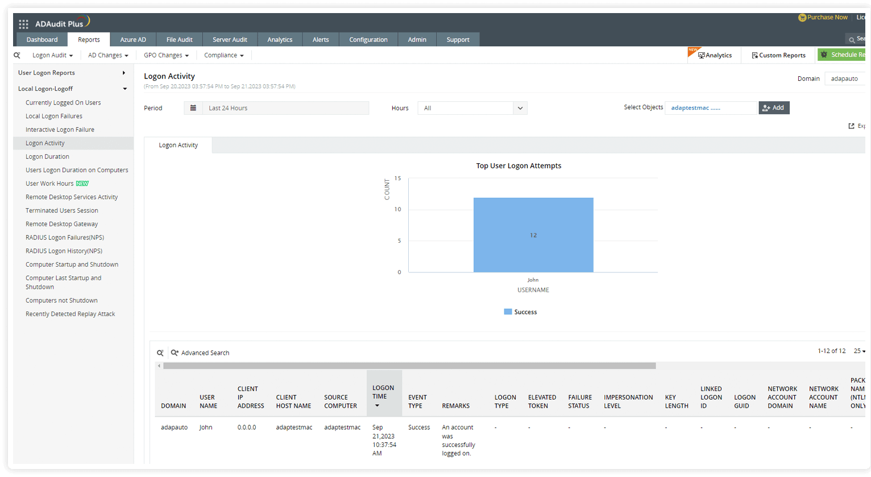Open Custom Reports using the report star icon
Viewport: 871px width, 477px height.
tap(756, 55)
